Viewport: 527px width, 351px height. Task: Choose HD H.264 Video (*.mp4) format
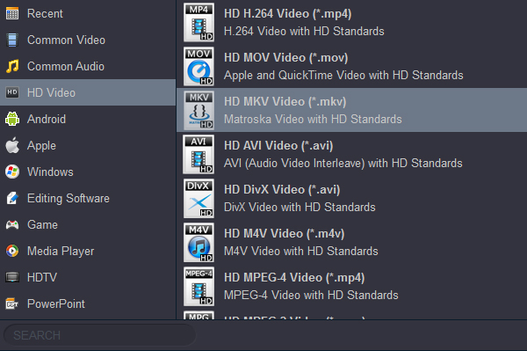351,22
